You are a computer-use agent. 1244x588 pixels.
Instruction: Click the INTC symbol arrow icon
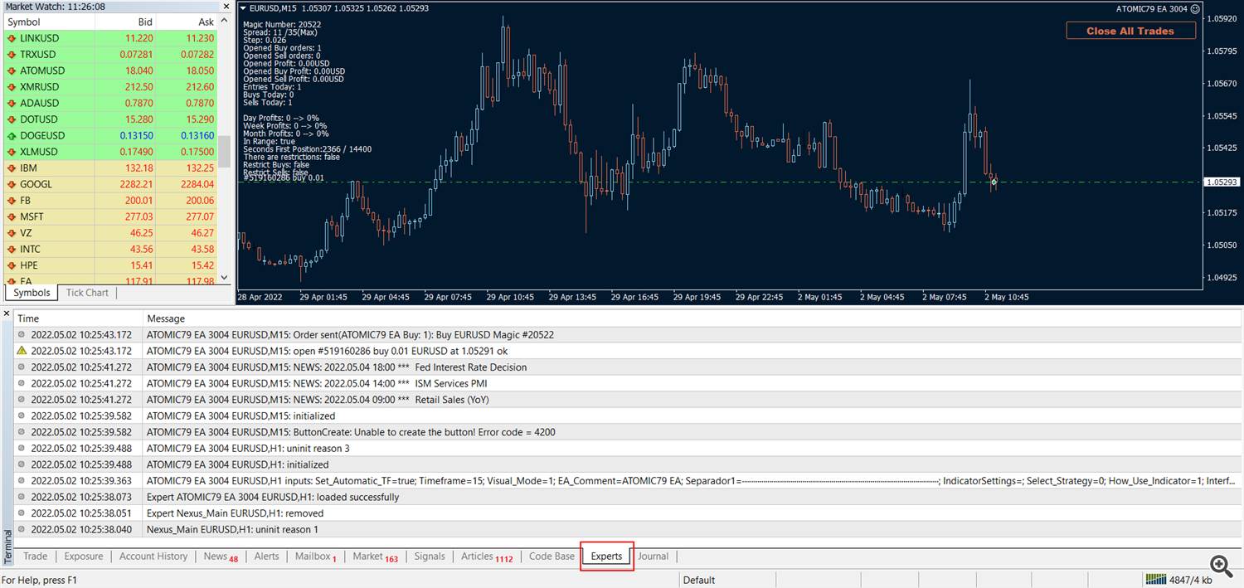(x=12, y=249)
